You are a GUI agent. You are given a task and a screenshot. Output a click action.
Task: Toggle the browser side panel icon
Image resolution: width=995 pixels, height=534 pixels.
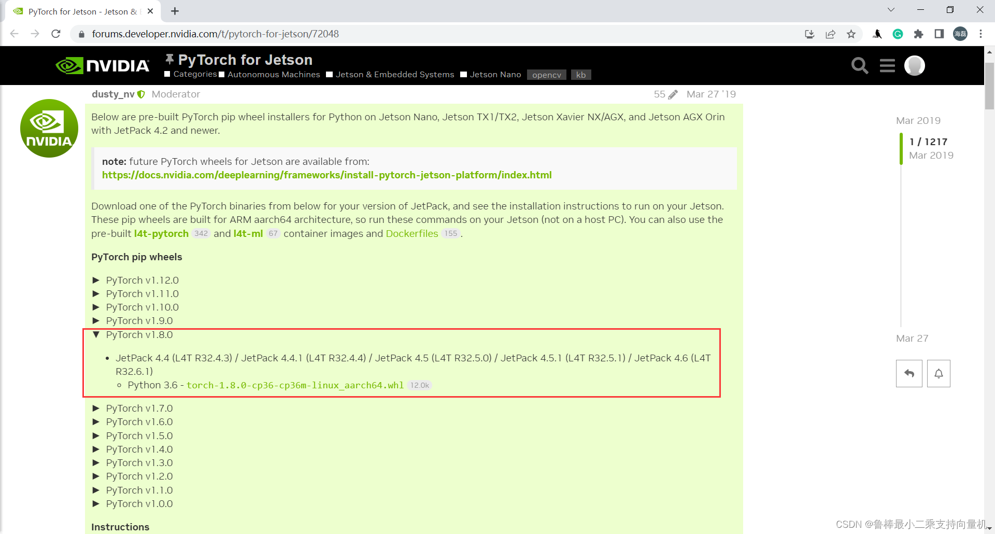click(x=939, y=34)
